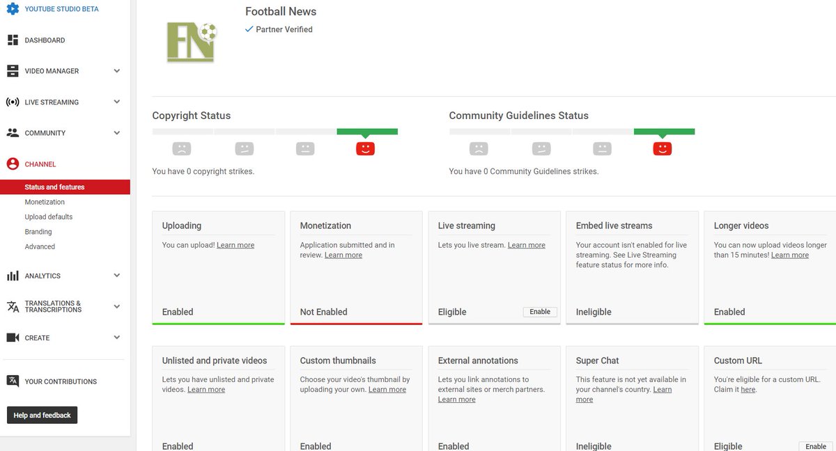Click the Help and feedback button
The image size is (836, 451).
click(x=42, y=416)
